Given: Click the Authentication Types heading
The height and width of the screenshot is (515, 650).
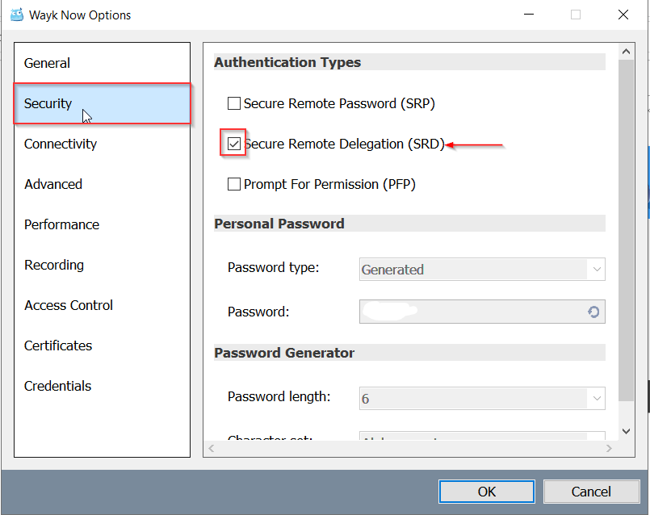Looking at the screenshot, I should tap(287, 62).
